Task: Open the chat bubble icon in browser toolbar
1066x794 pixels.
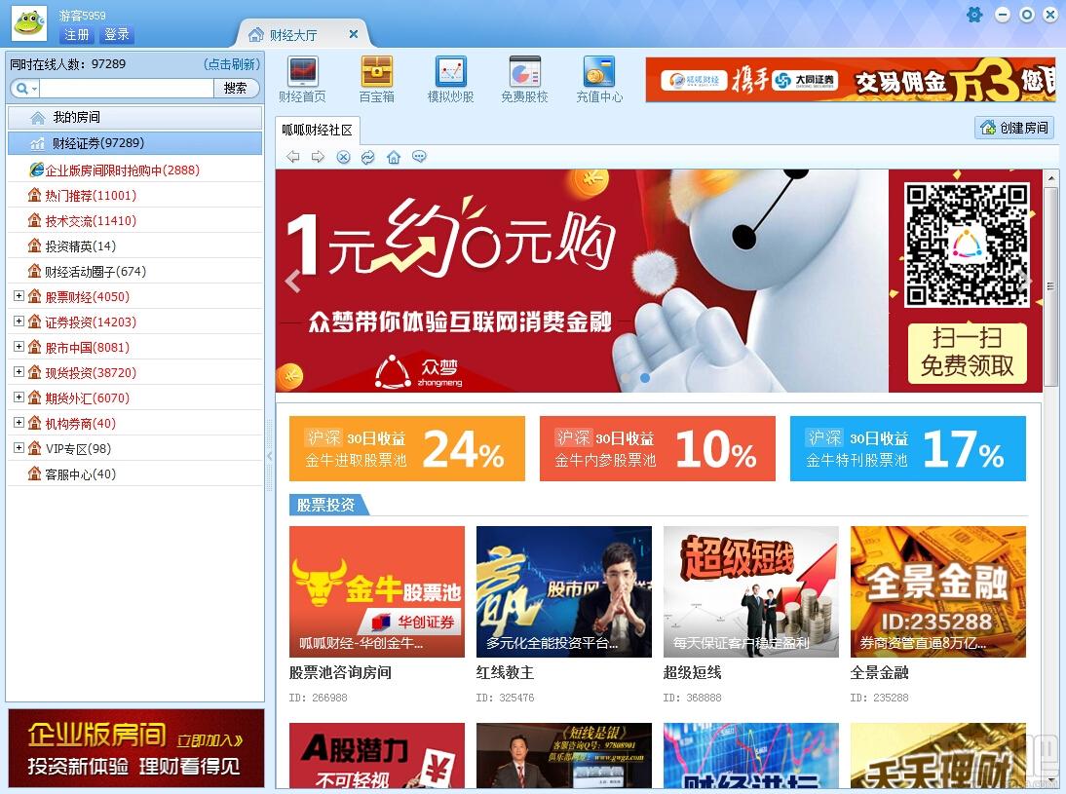Action: tap(419, 157)
